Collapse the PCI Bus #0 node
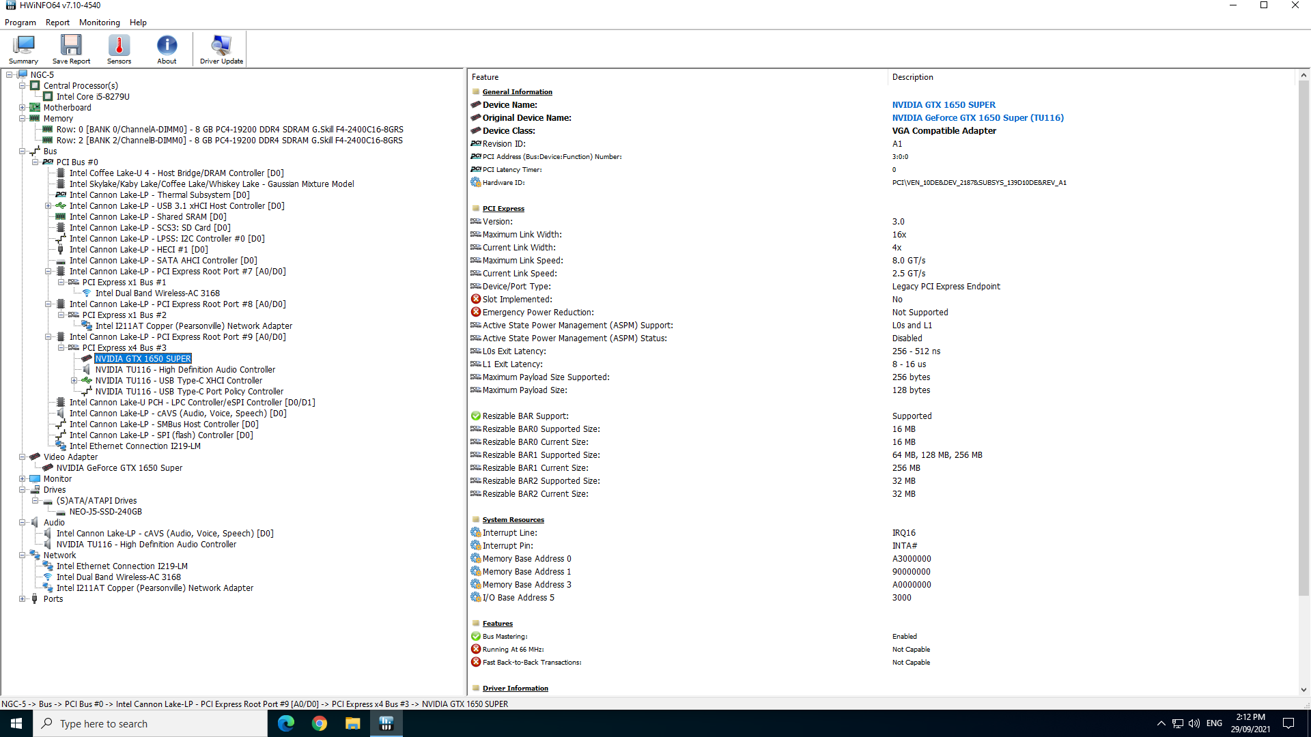The width and height of the screenshot is (1311, 737). click(x=36, y=162)
